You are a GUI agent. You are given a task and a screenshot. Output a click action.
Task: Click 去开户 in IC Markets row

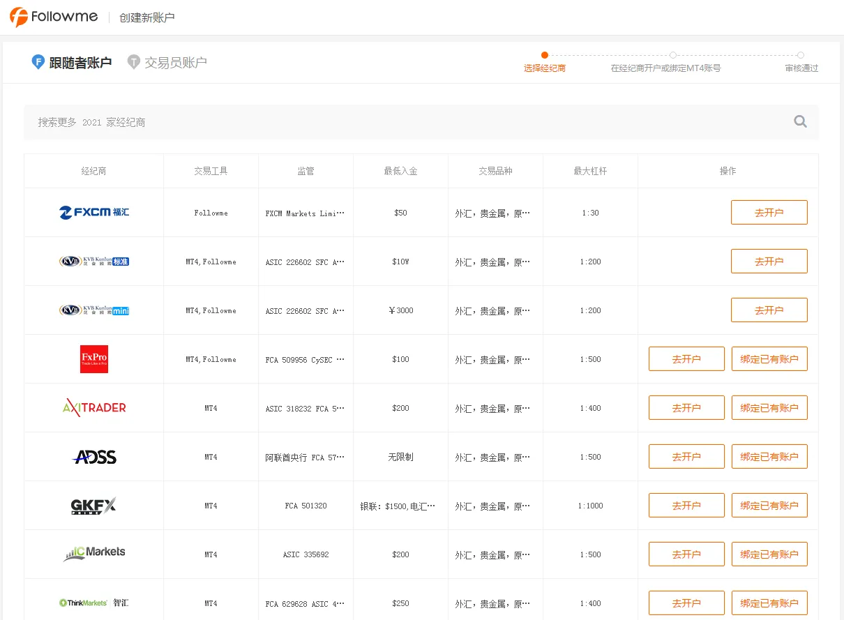(x=686, y=554)
